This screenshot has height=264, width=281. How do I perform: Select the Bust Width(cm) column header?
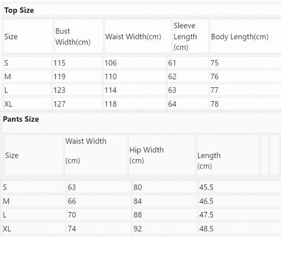click(x=73, y=36)
